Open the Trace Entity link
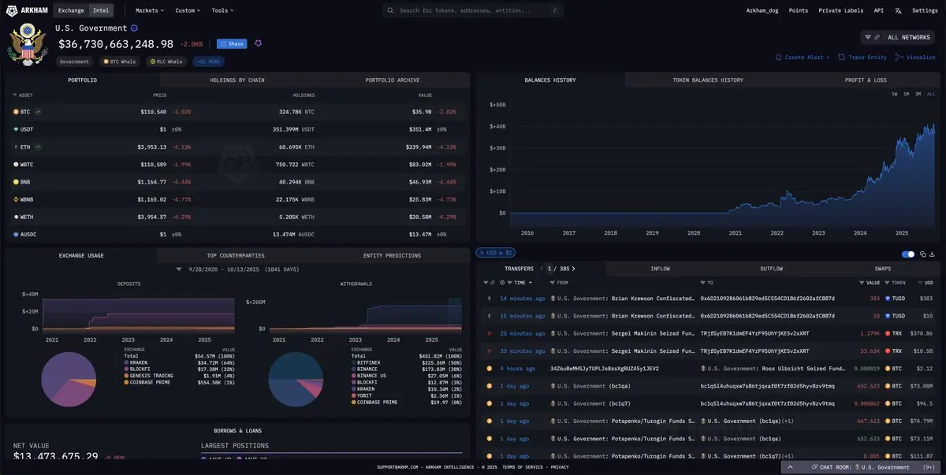 [864, 58]
